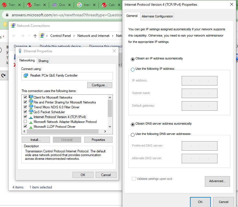Click the Forward arrow in Network Connections
This screenshot has height=207, width=238.
click(23, 36)
